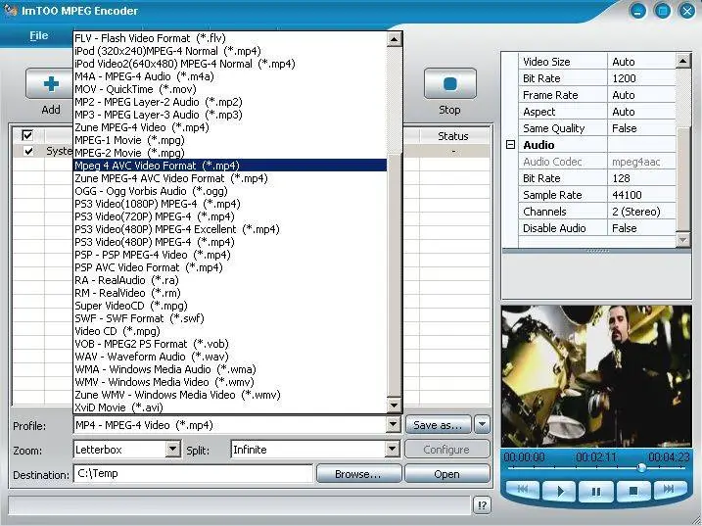Click the help question mark icon
Image resolution: width=702 pixels, height=526 pixels.
pyautogui.click(x=482, y=505)
